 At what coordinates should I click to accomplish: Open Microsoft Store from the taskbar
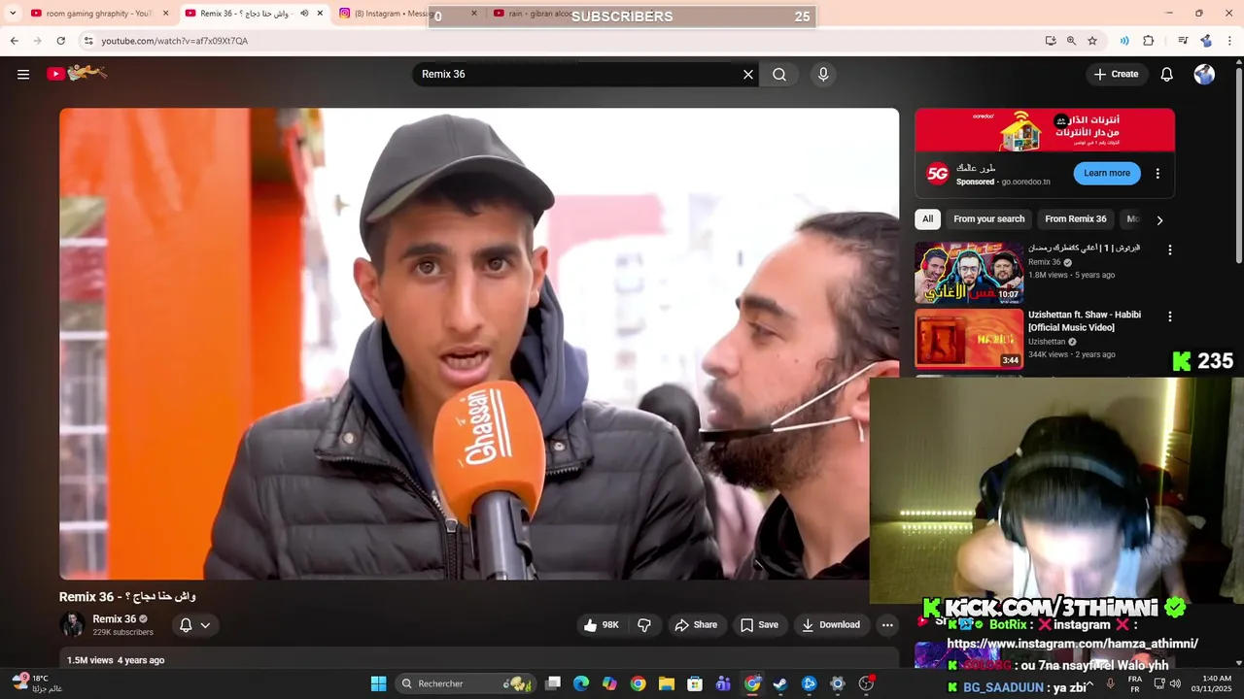click(x=695, y=683)
